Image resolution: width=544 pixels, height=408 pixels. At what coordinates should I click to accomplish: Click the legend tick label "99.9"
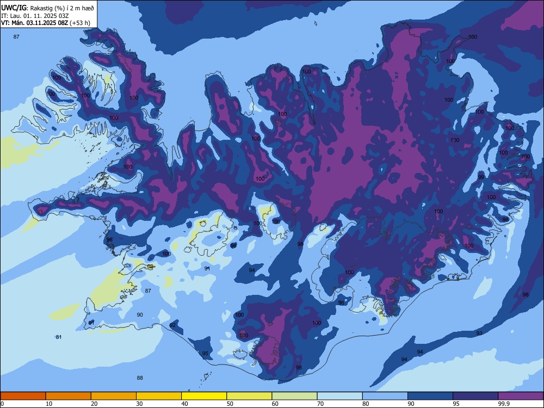click(x=503, y=404)
